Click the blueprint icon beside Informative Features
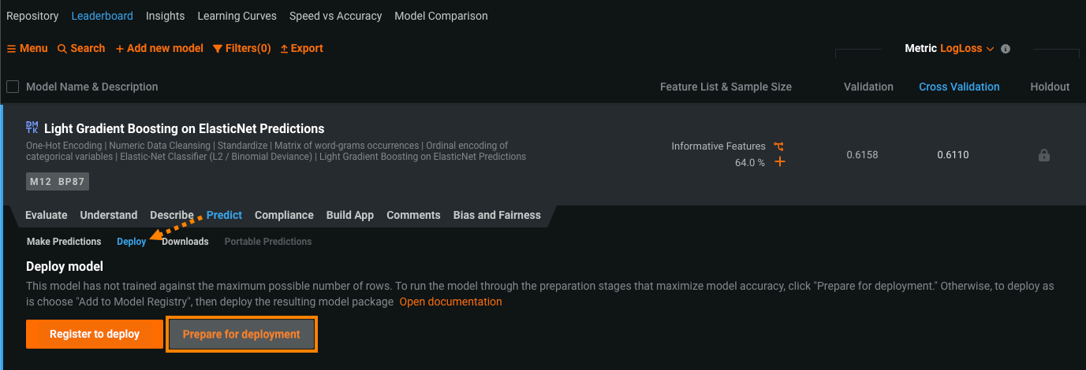Screen dimensions: 1086x370 click(x=779, y=146)
